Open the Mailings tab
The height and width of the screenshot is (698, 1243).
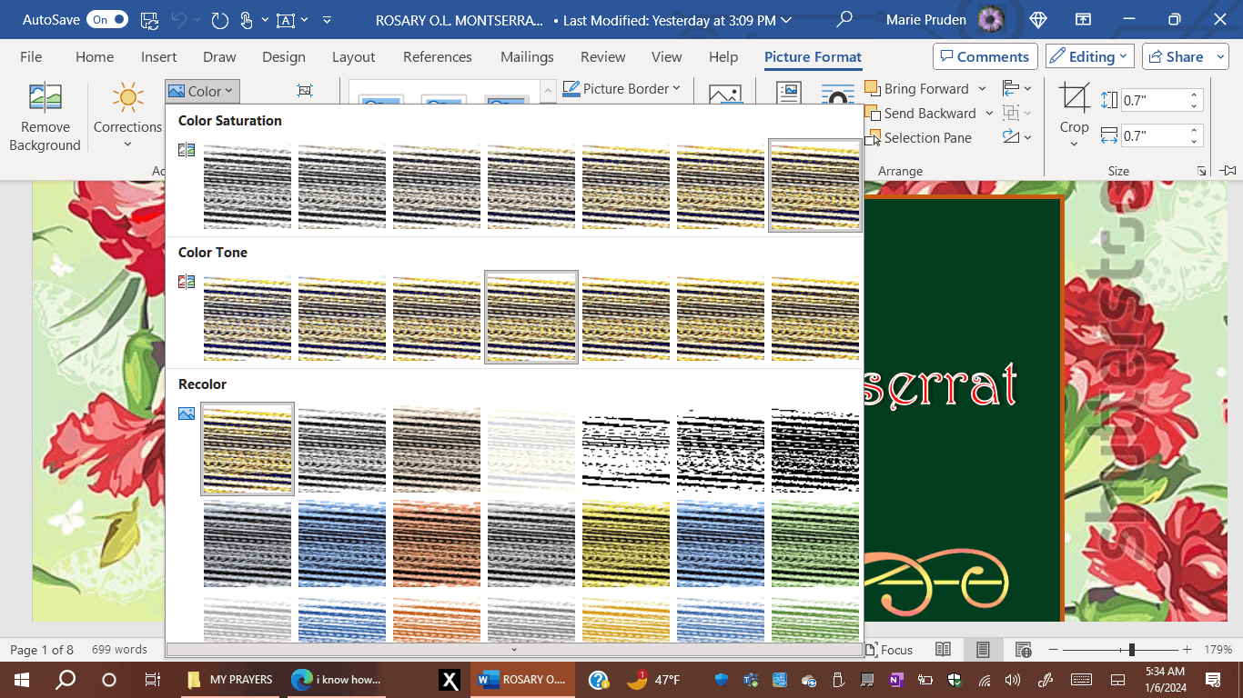pyautogui.click(x=527, y=56)
